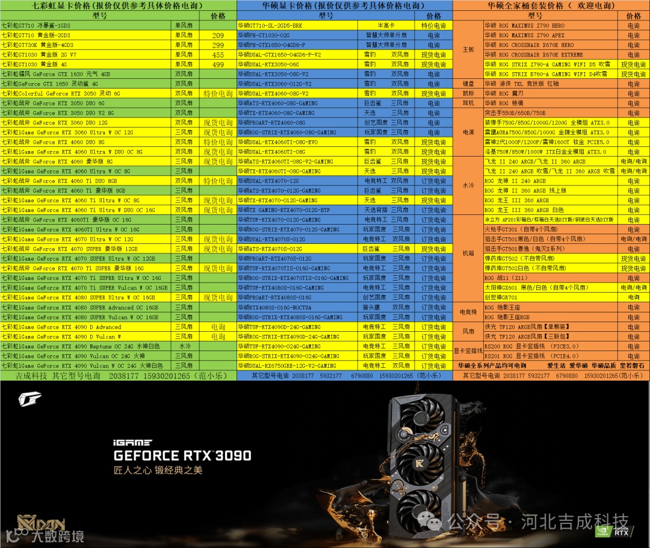Click the 半高卡 cell
Screen dimensions: 650x548
(x=386, y=25)
